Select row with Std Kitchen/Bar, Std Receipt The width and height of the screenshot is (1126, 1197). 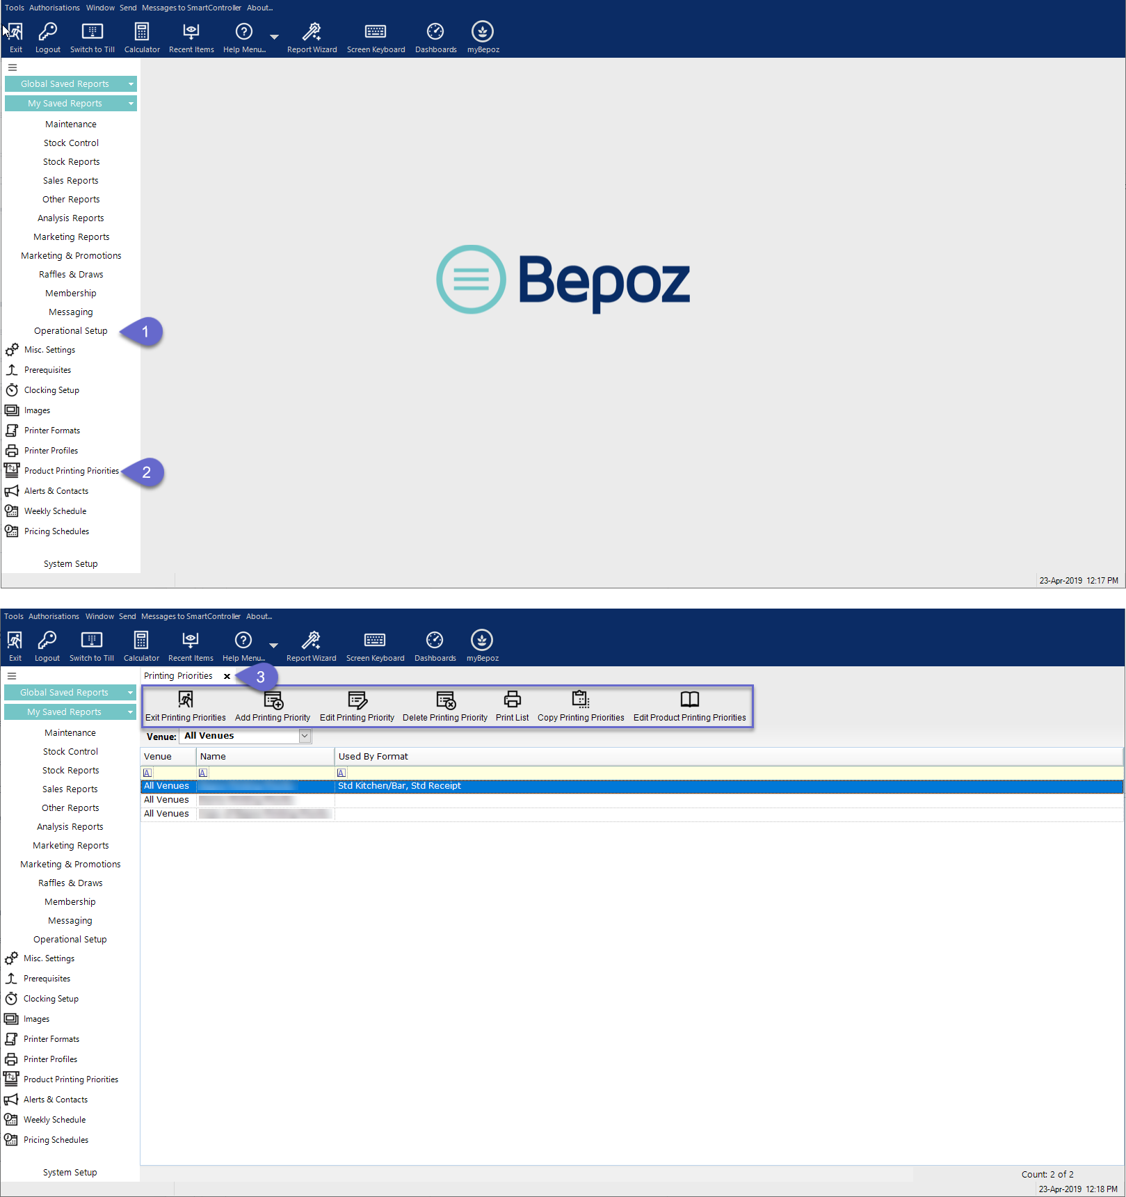632,786
